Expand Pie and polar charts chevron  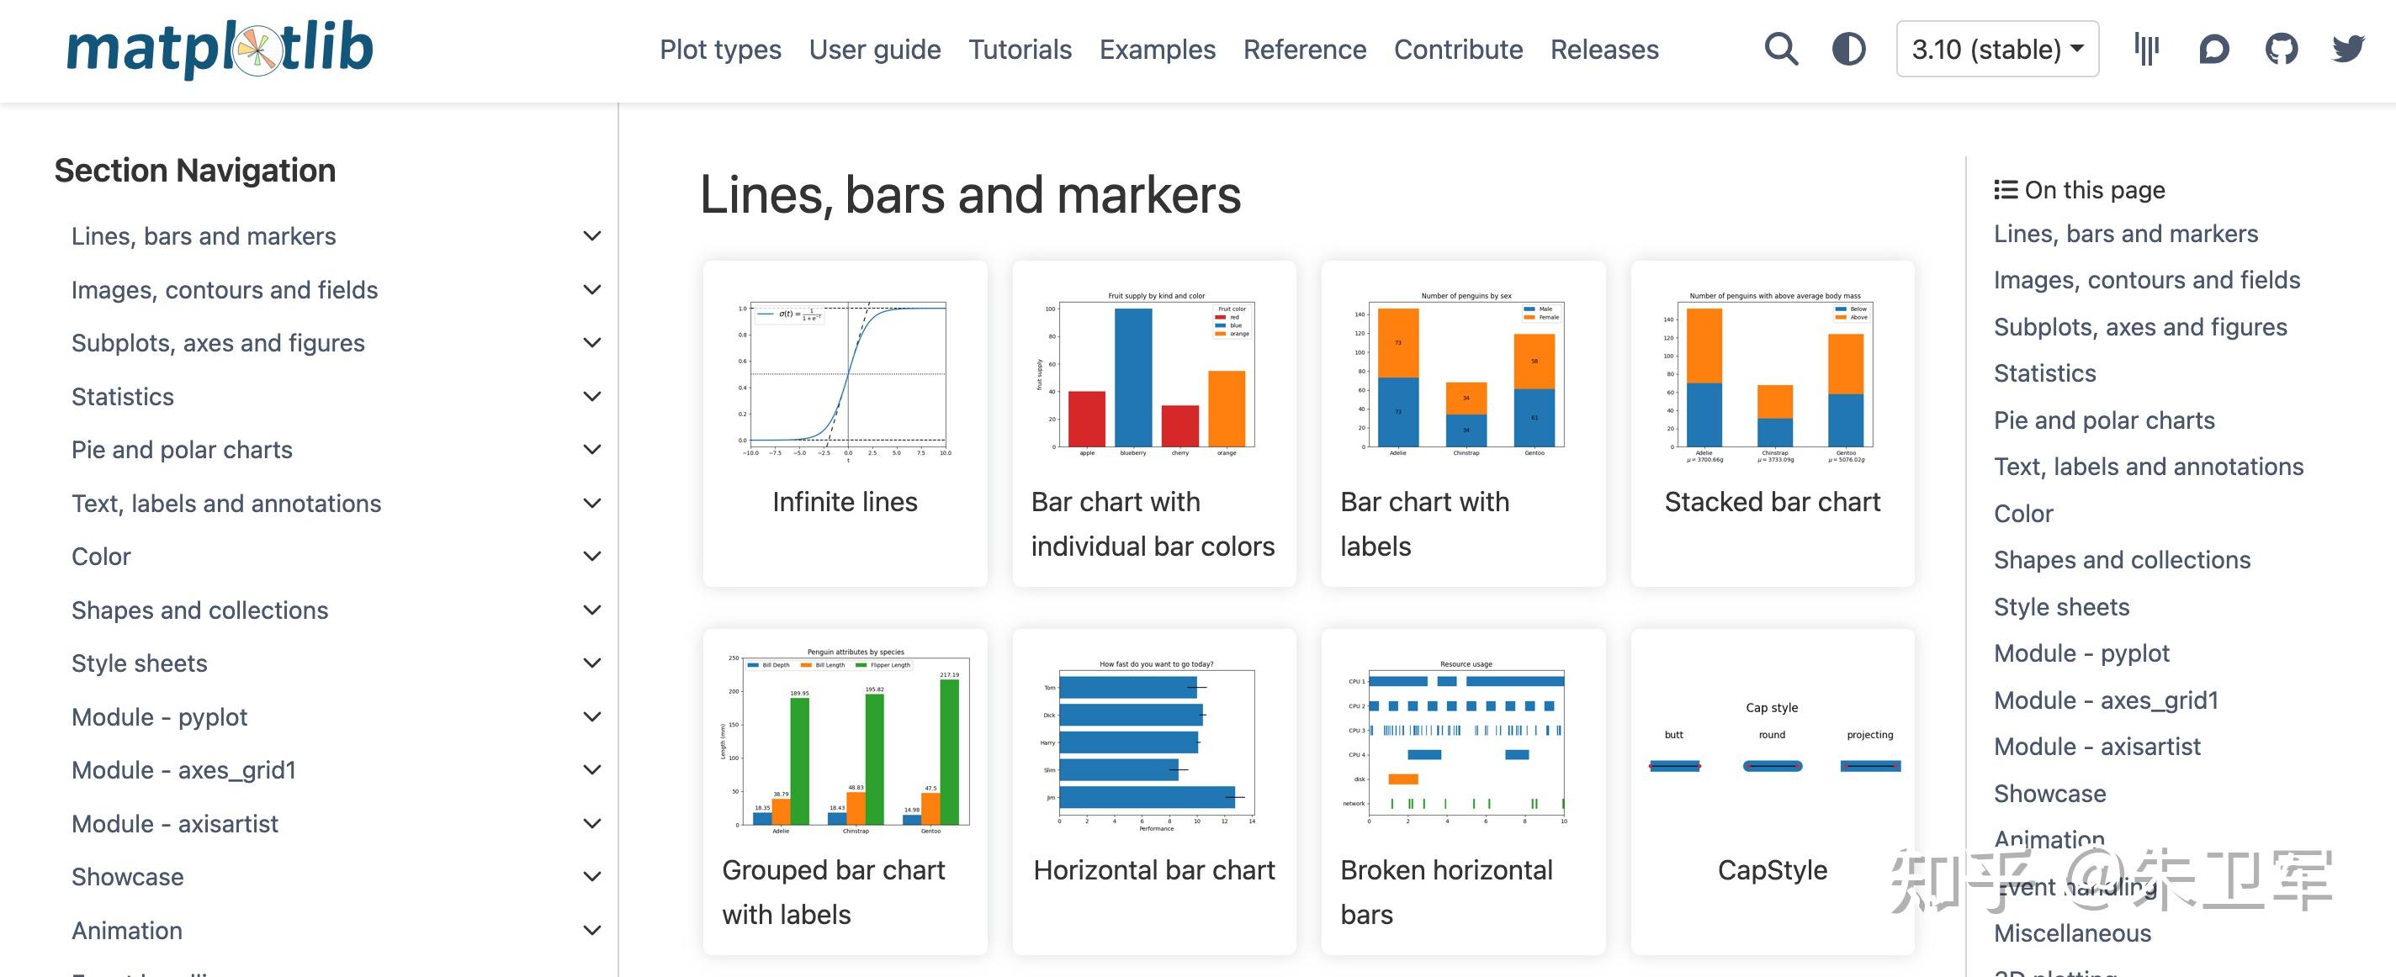[591, 450]
